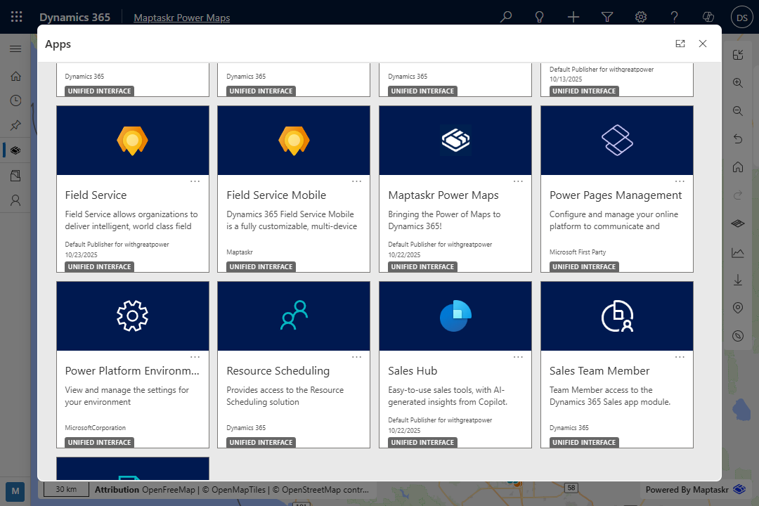Click the undo arrow on map toolbar

pyautogui.click(x=738, y=139)
